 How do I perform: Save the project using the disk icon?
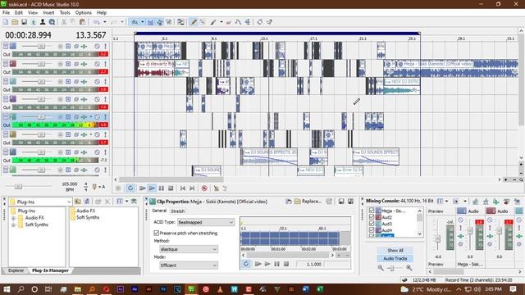click(24, 22)
